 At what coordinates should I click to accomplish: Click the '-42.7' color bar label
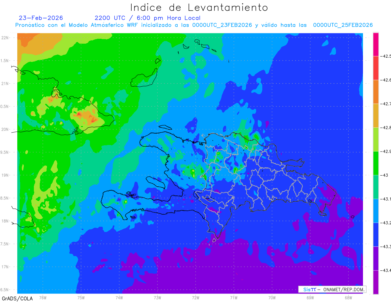coord(386,104)
